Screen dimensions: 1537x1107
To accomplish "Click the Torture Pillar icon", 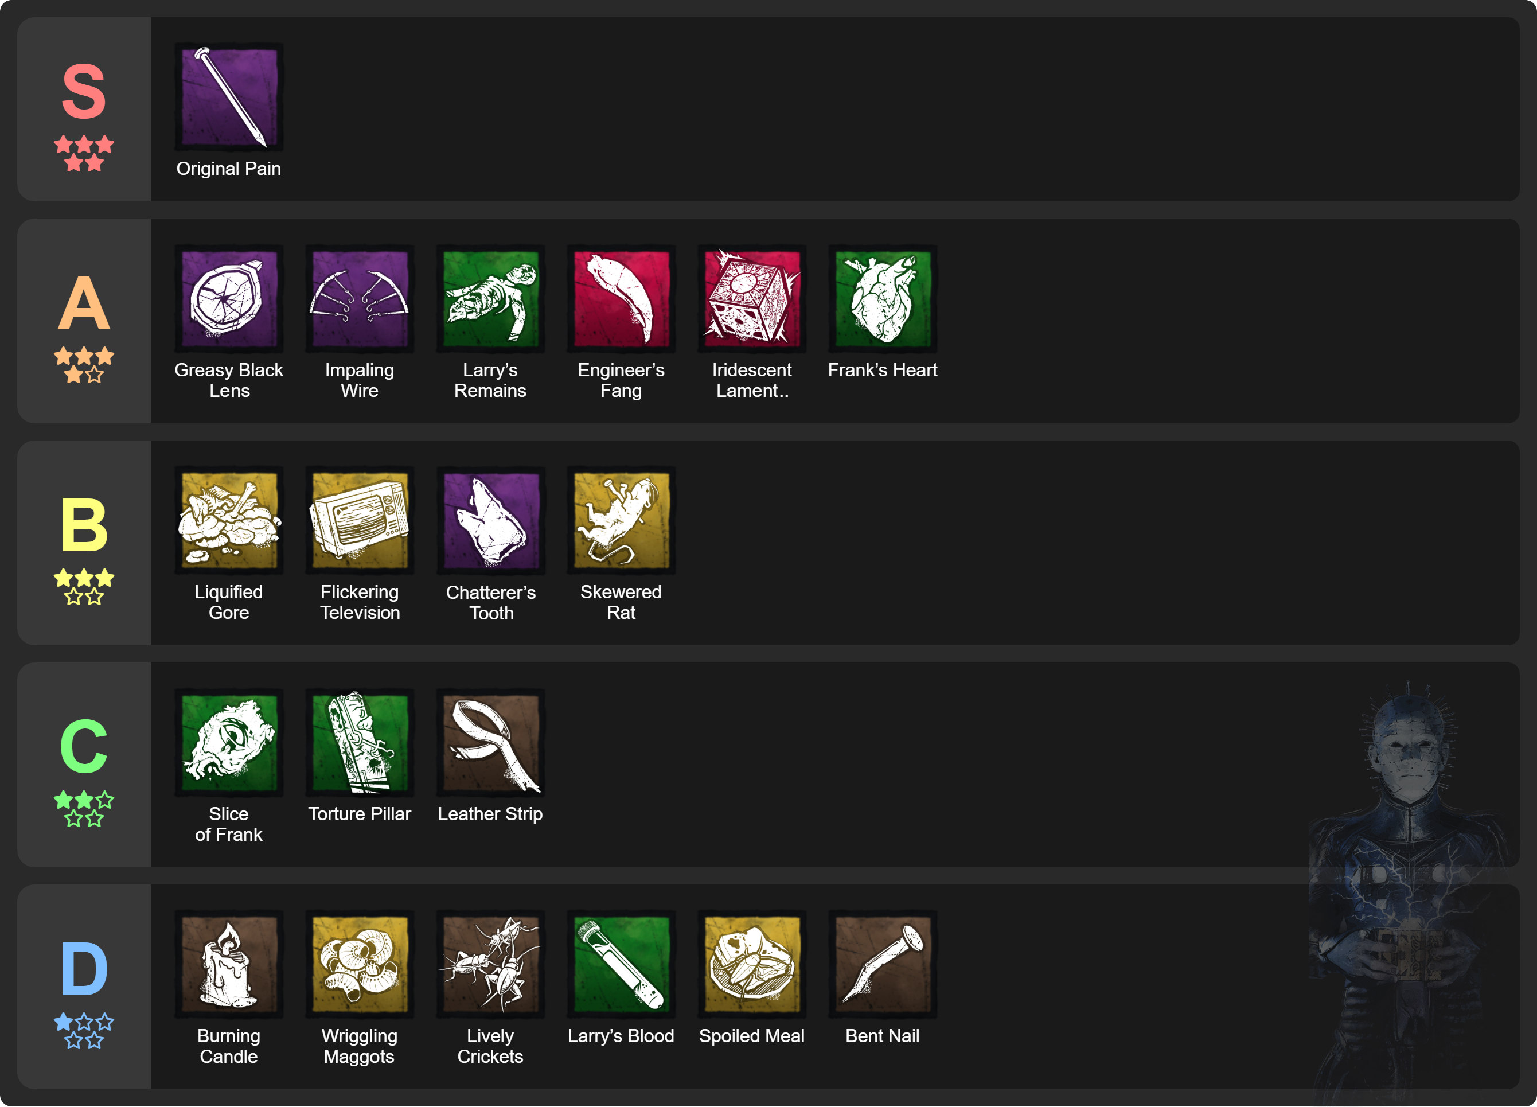I will tap(359, 742).
